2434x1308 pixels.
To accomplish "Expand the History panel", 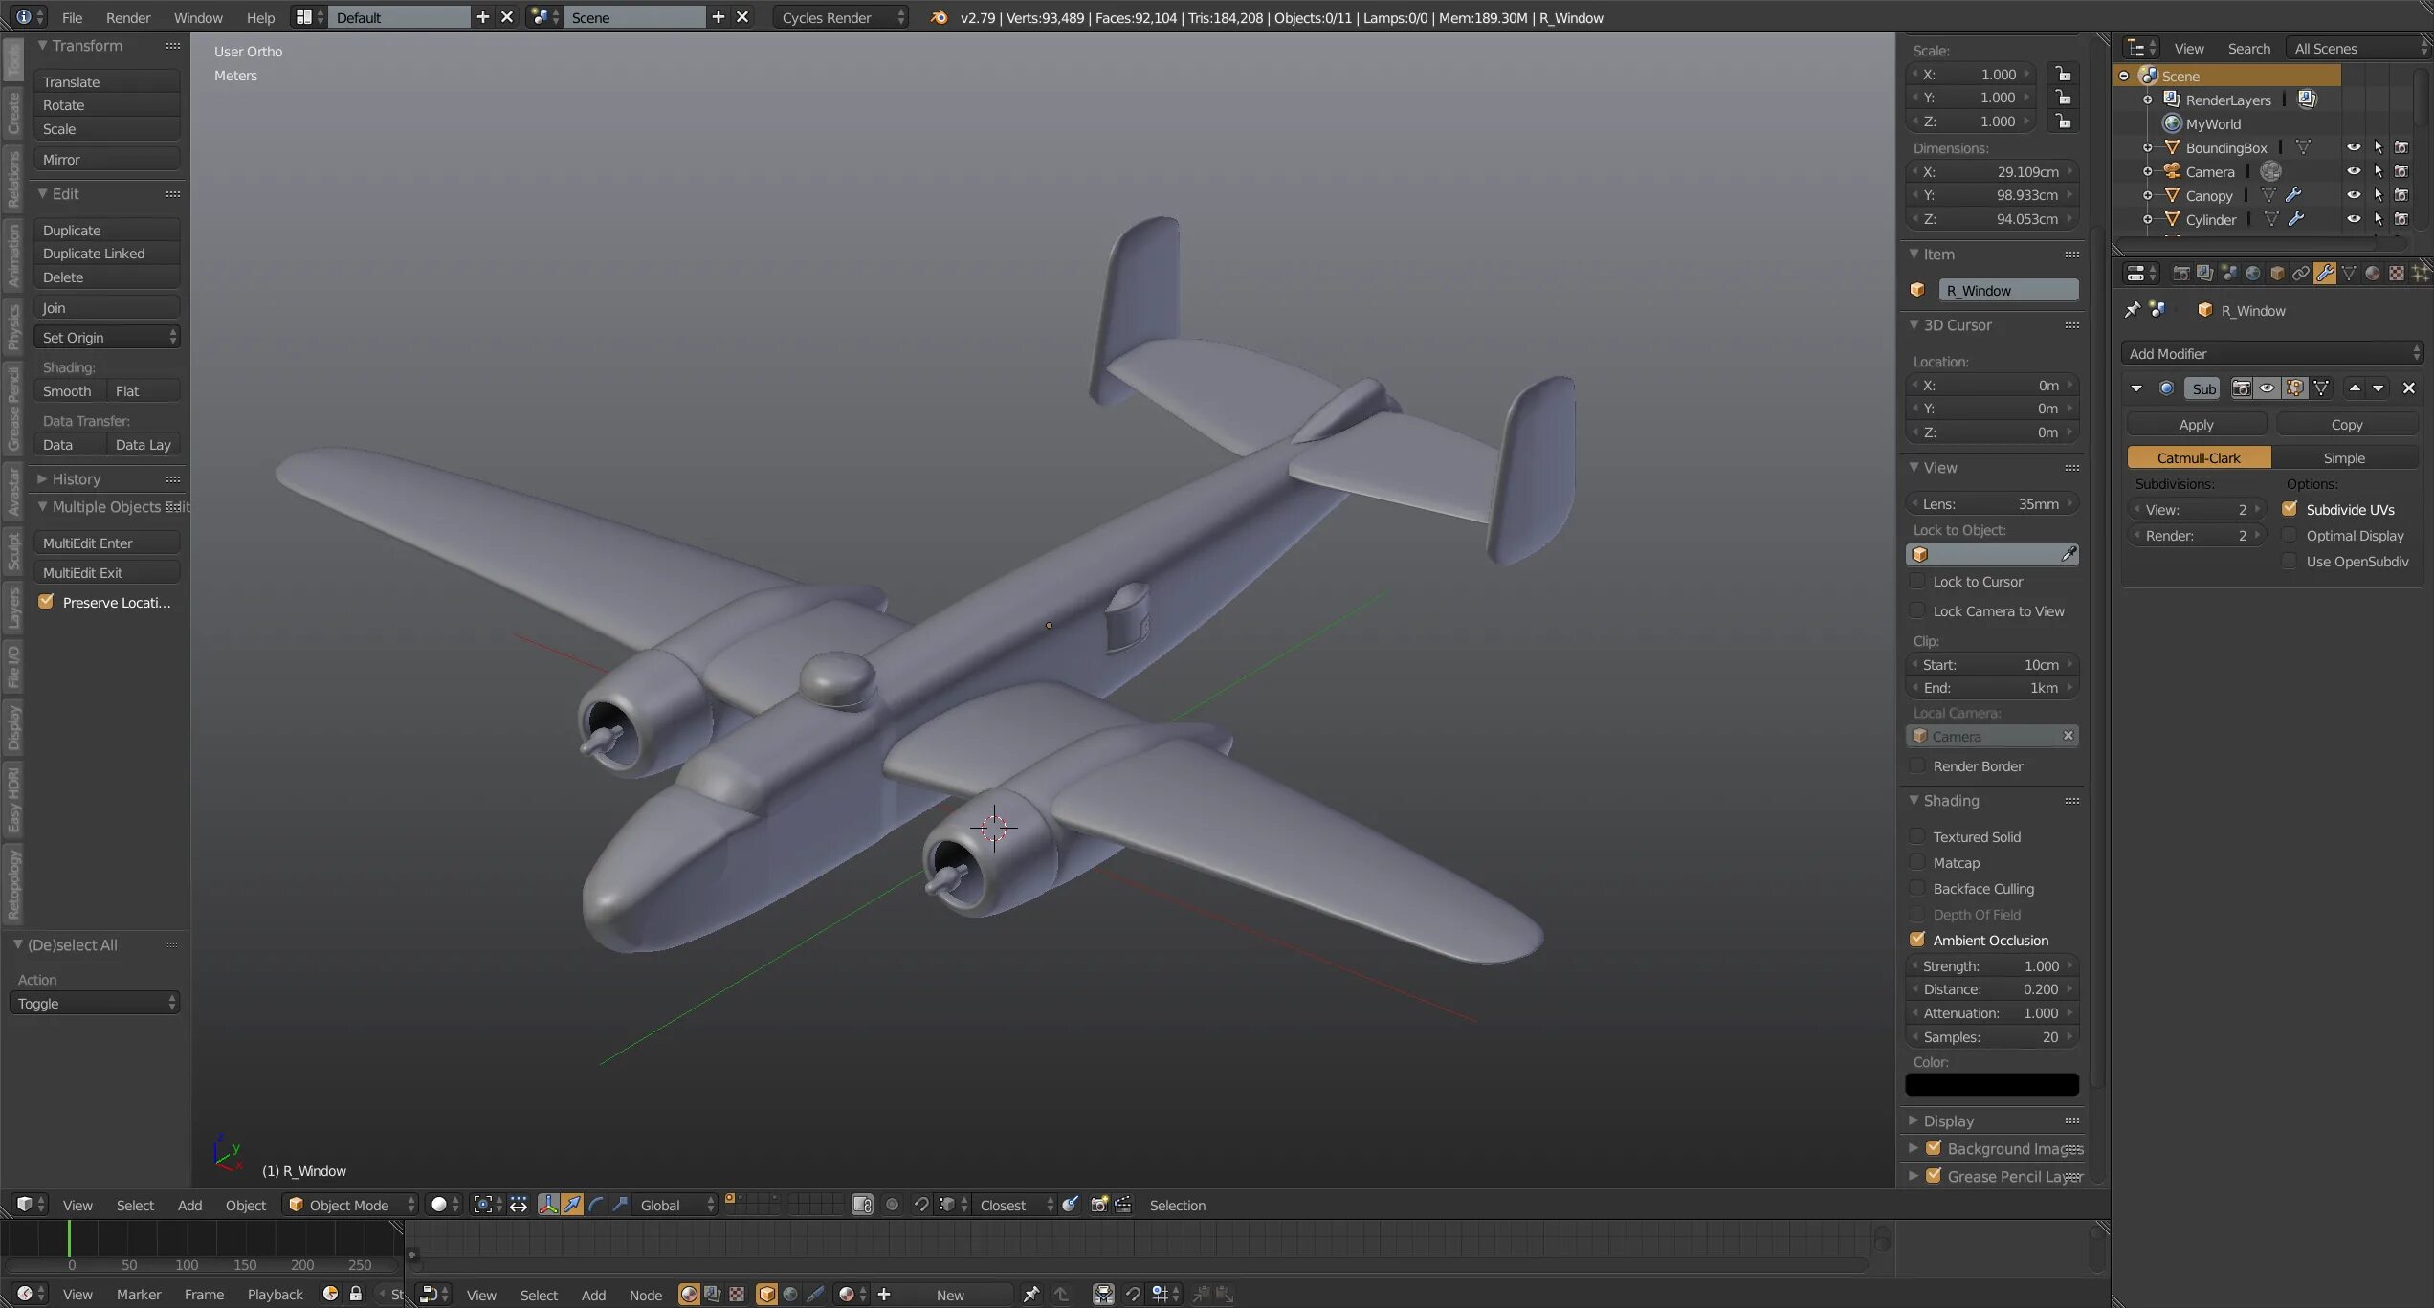I will (76, 479).
